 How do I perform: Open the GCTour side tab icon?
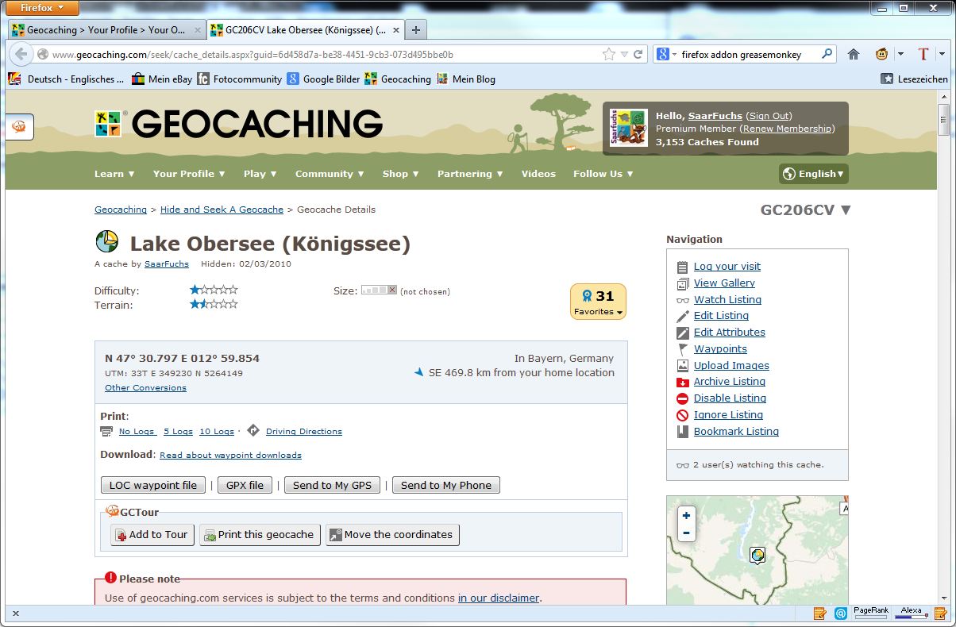[19, 127]
